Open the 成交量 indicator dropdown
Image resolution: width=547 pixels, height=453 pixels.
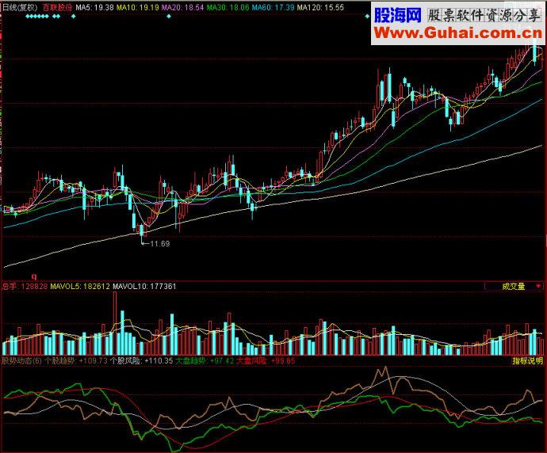[513, 287]
